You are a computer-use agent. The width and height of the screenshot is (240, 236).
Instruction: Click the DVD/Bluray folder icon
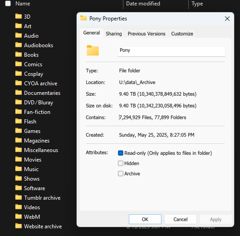pyautogui.click(x=19, y=102)
